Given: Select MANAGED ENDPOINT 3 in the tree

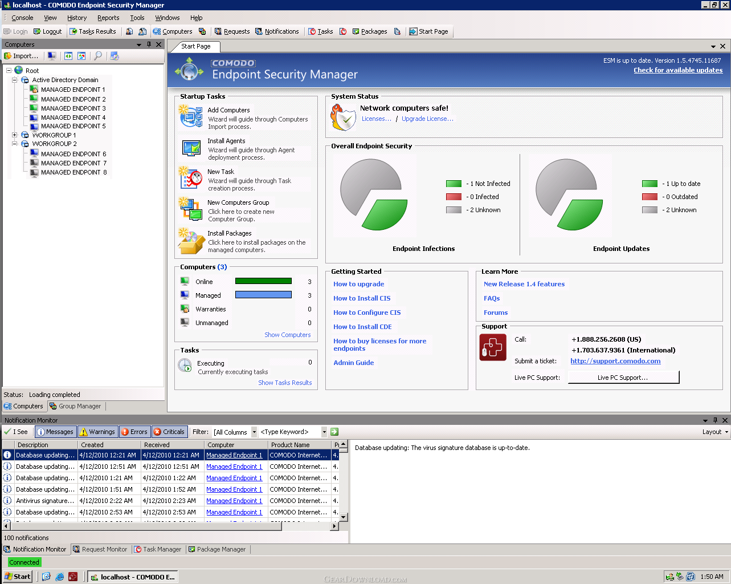Looking at the screenshot, I should 73,108.
